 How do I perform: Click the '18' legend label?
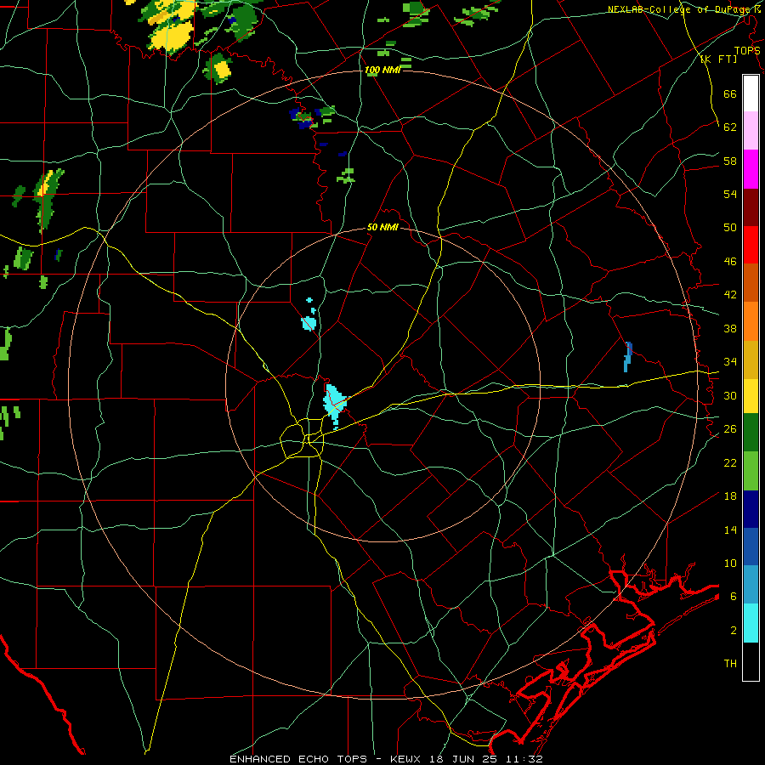[x=730, y=496]
